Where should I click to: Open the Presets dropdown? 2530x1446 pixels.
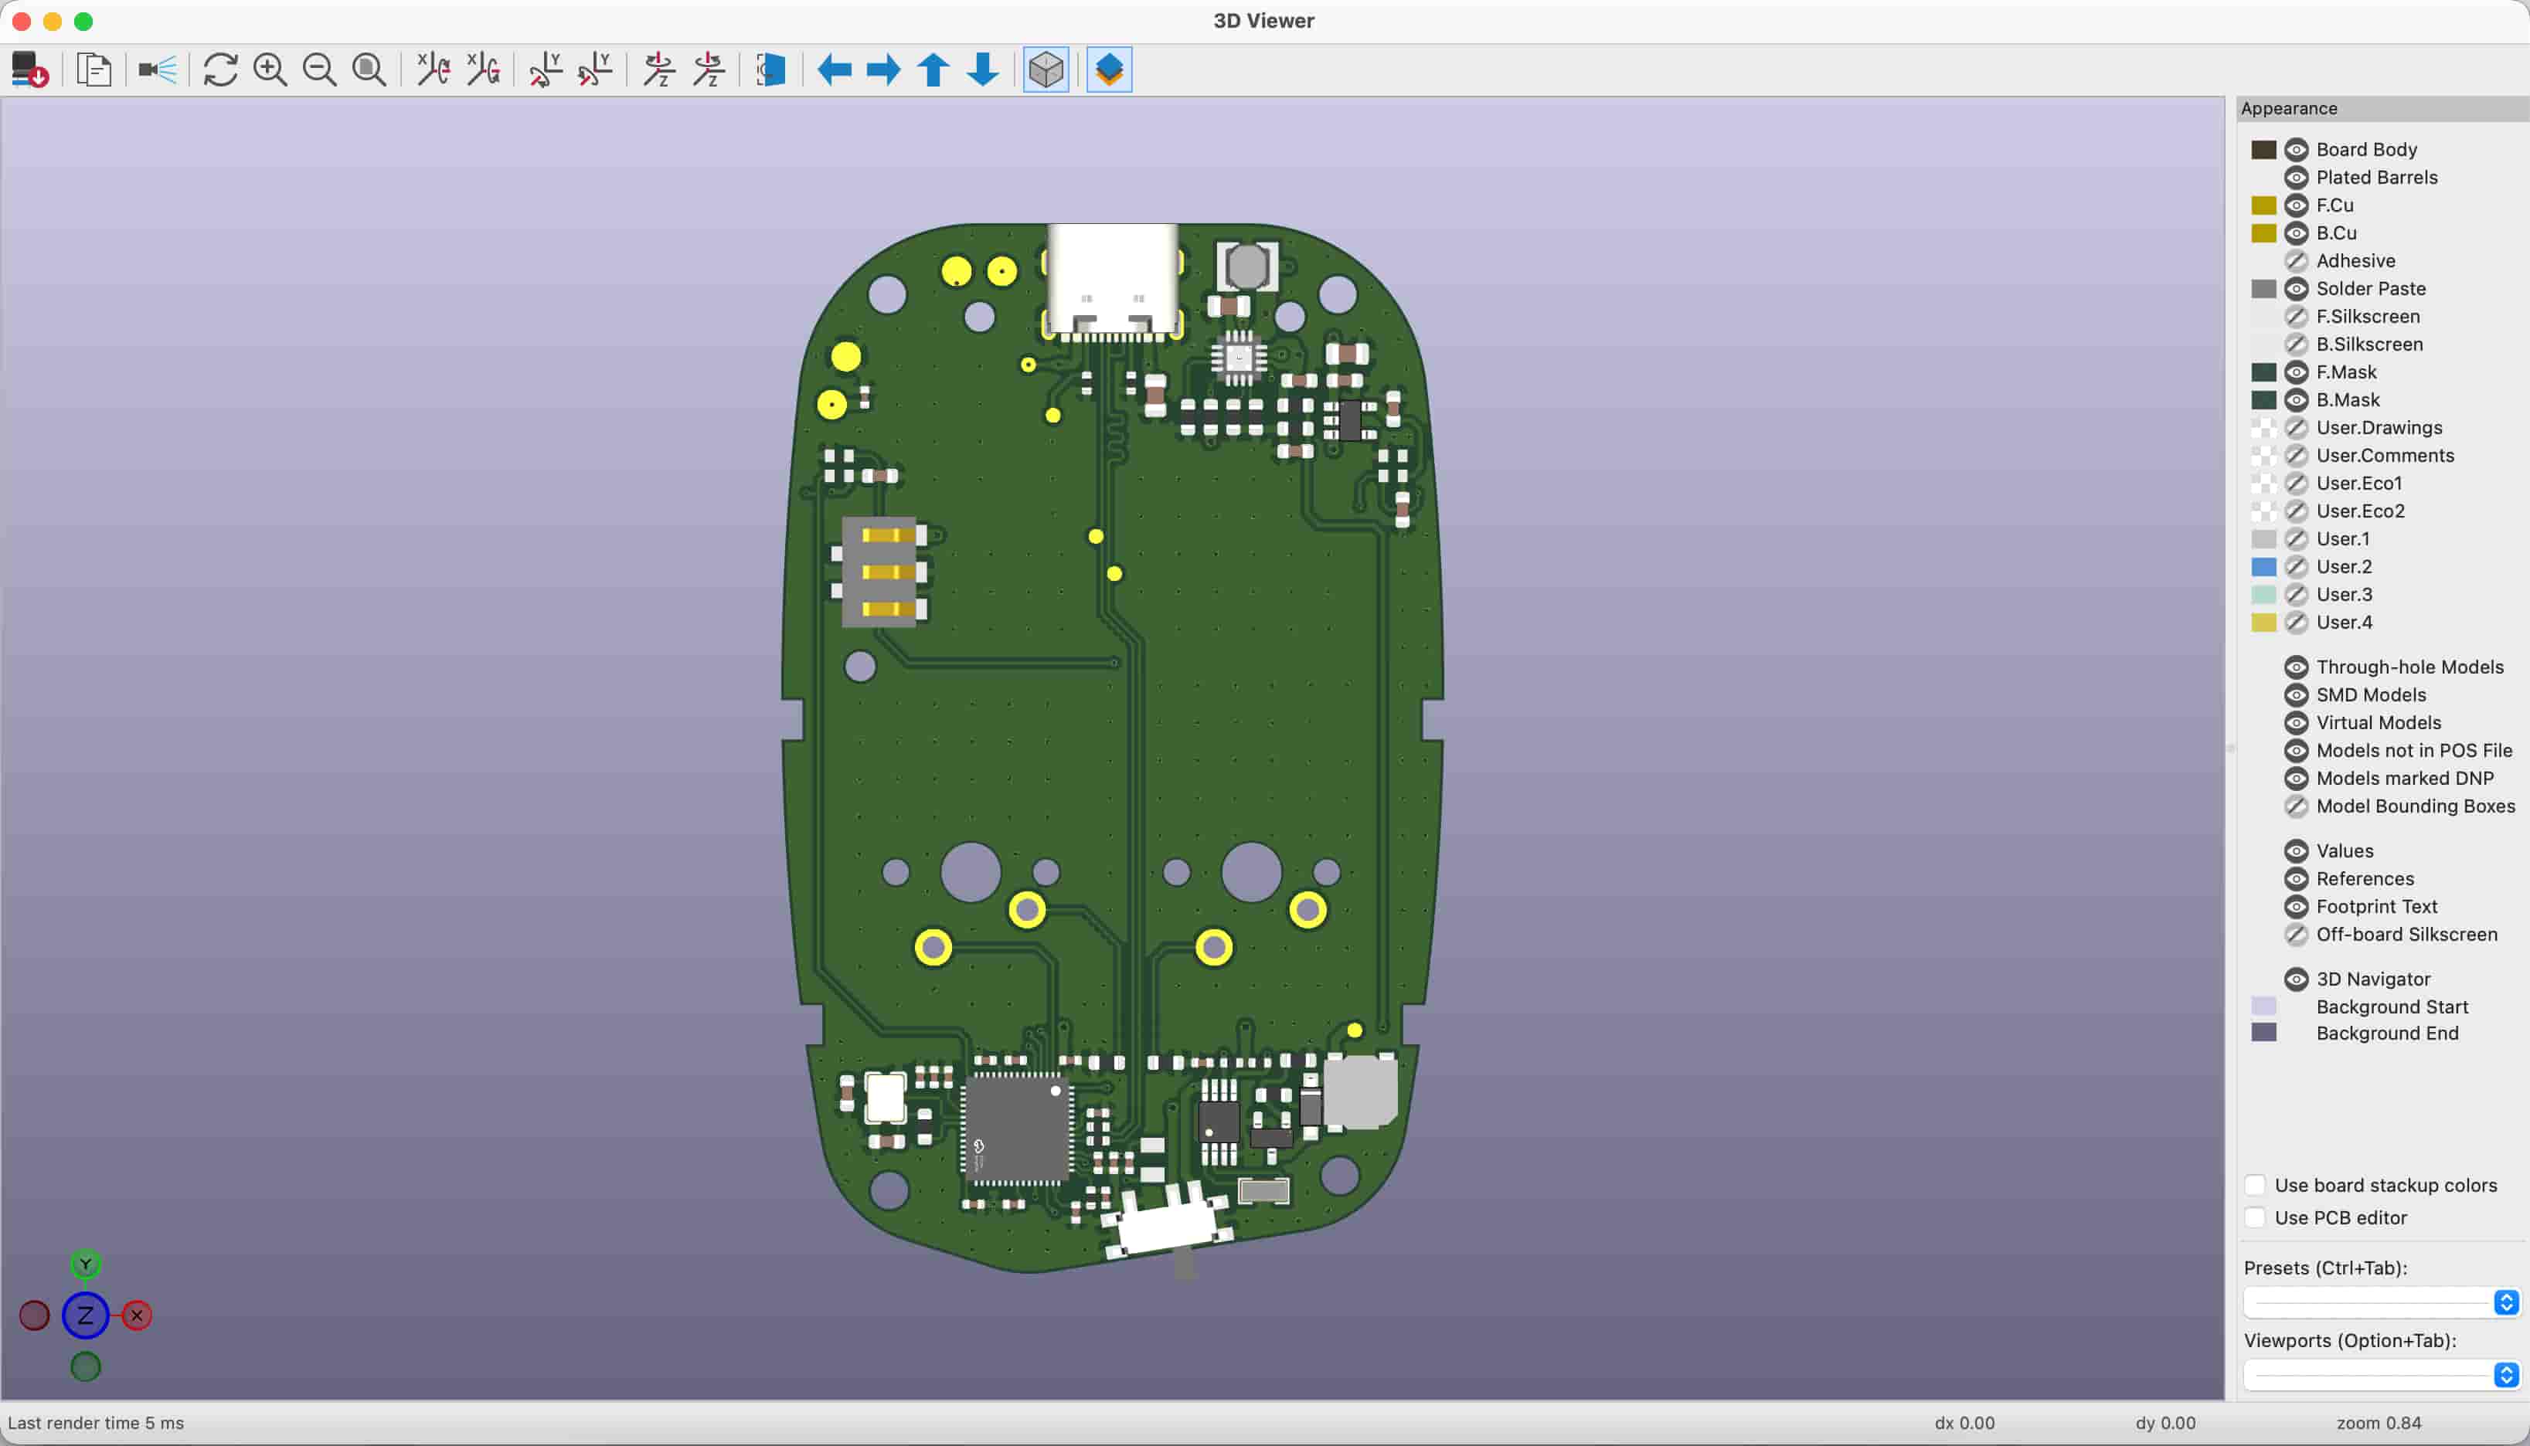pos(2381,1302)
